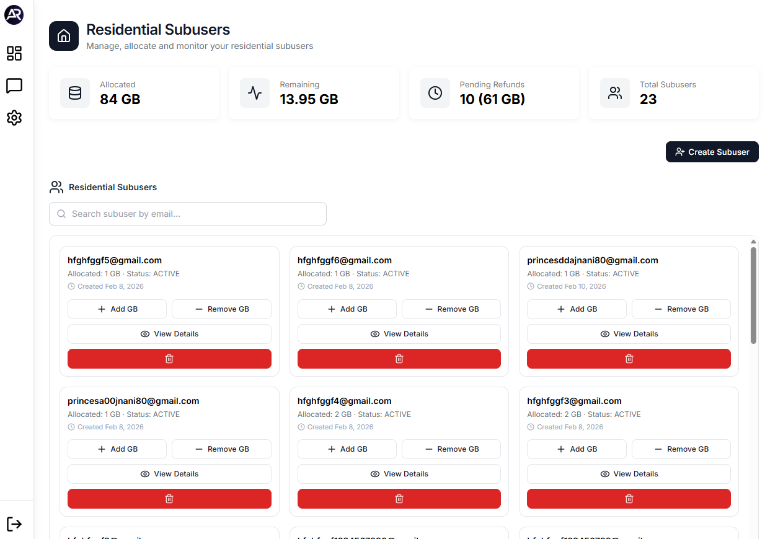Focus the Search subuser by email field
The width and height of the screenshot is (765, 539).
[x=188, y=214]
